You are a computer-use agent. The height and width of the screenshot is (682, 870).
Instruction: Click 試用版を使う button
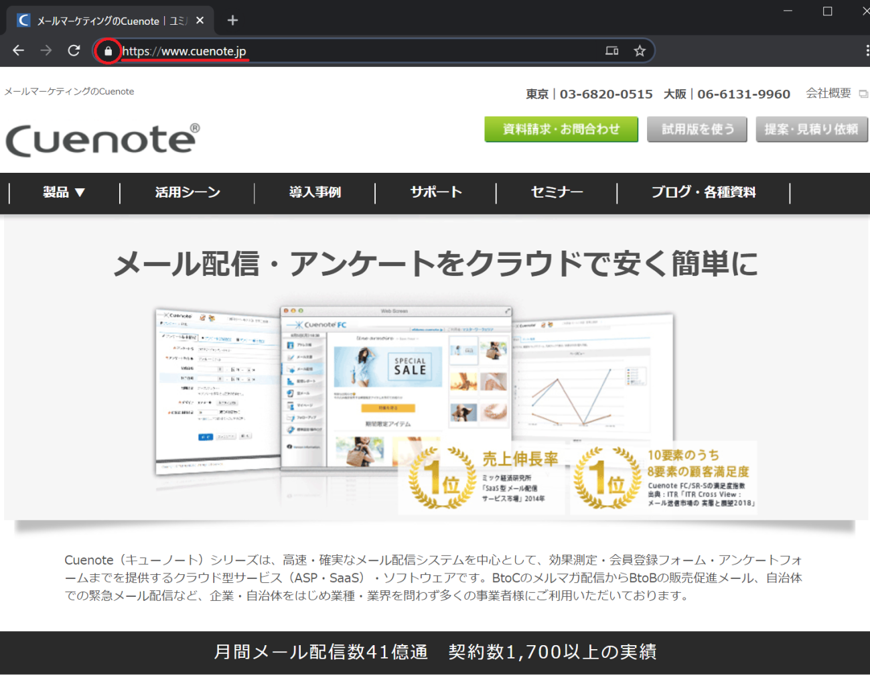click(698, 129)
